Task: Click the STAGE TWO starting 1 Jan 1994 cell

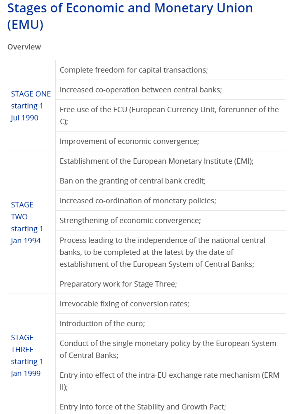Action: tap(27, 223)
